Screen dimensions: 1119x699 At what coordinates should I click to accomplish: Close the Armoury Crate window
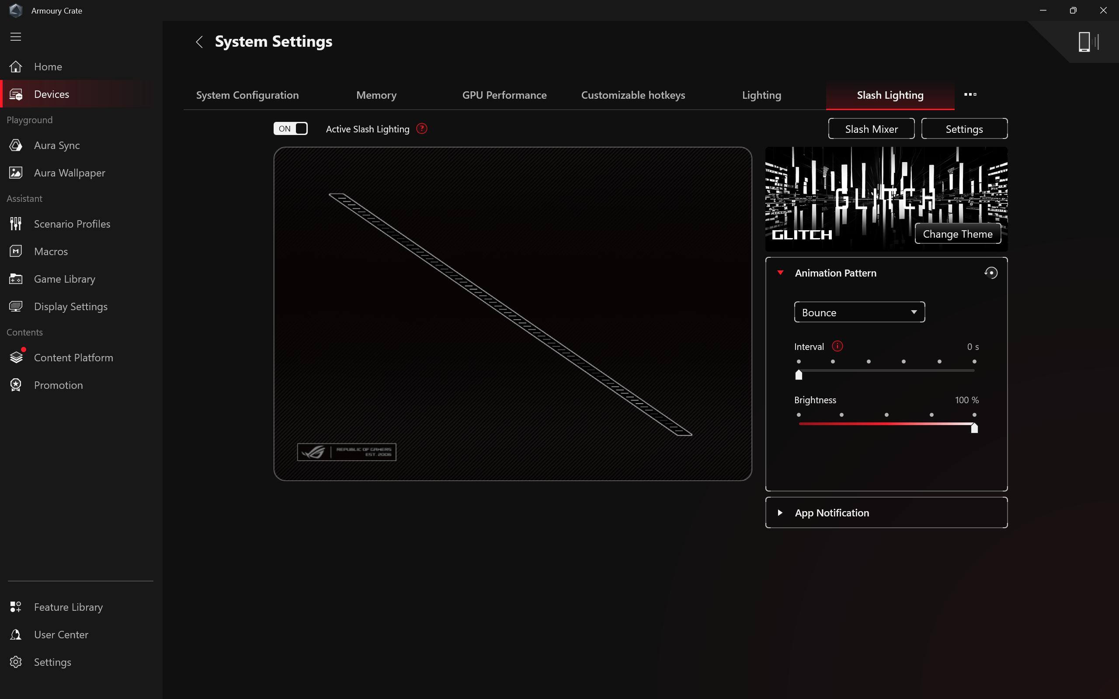click(1103, 10)
